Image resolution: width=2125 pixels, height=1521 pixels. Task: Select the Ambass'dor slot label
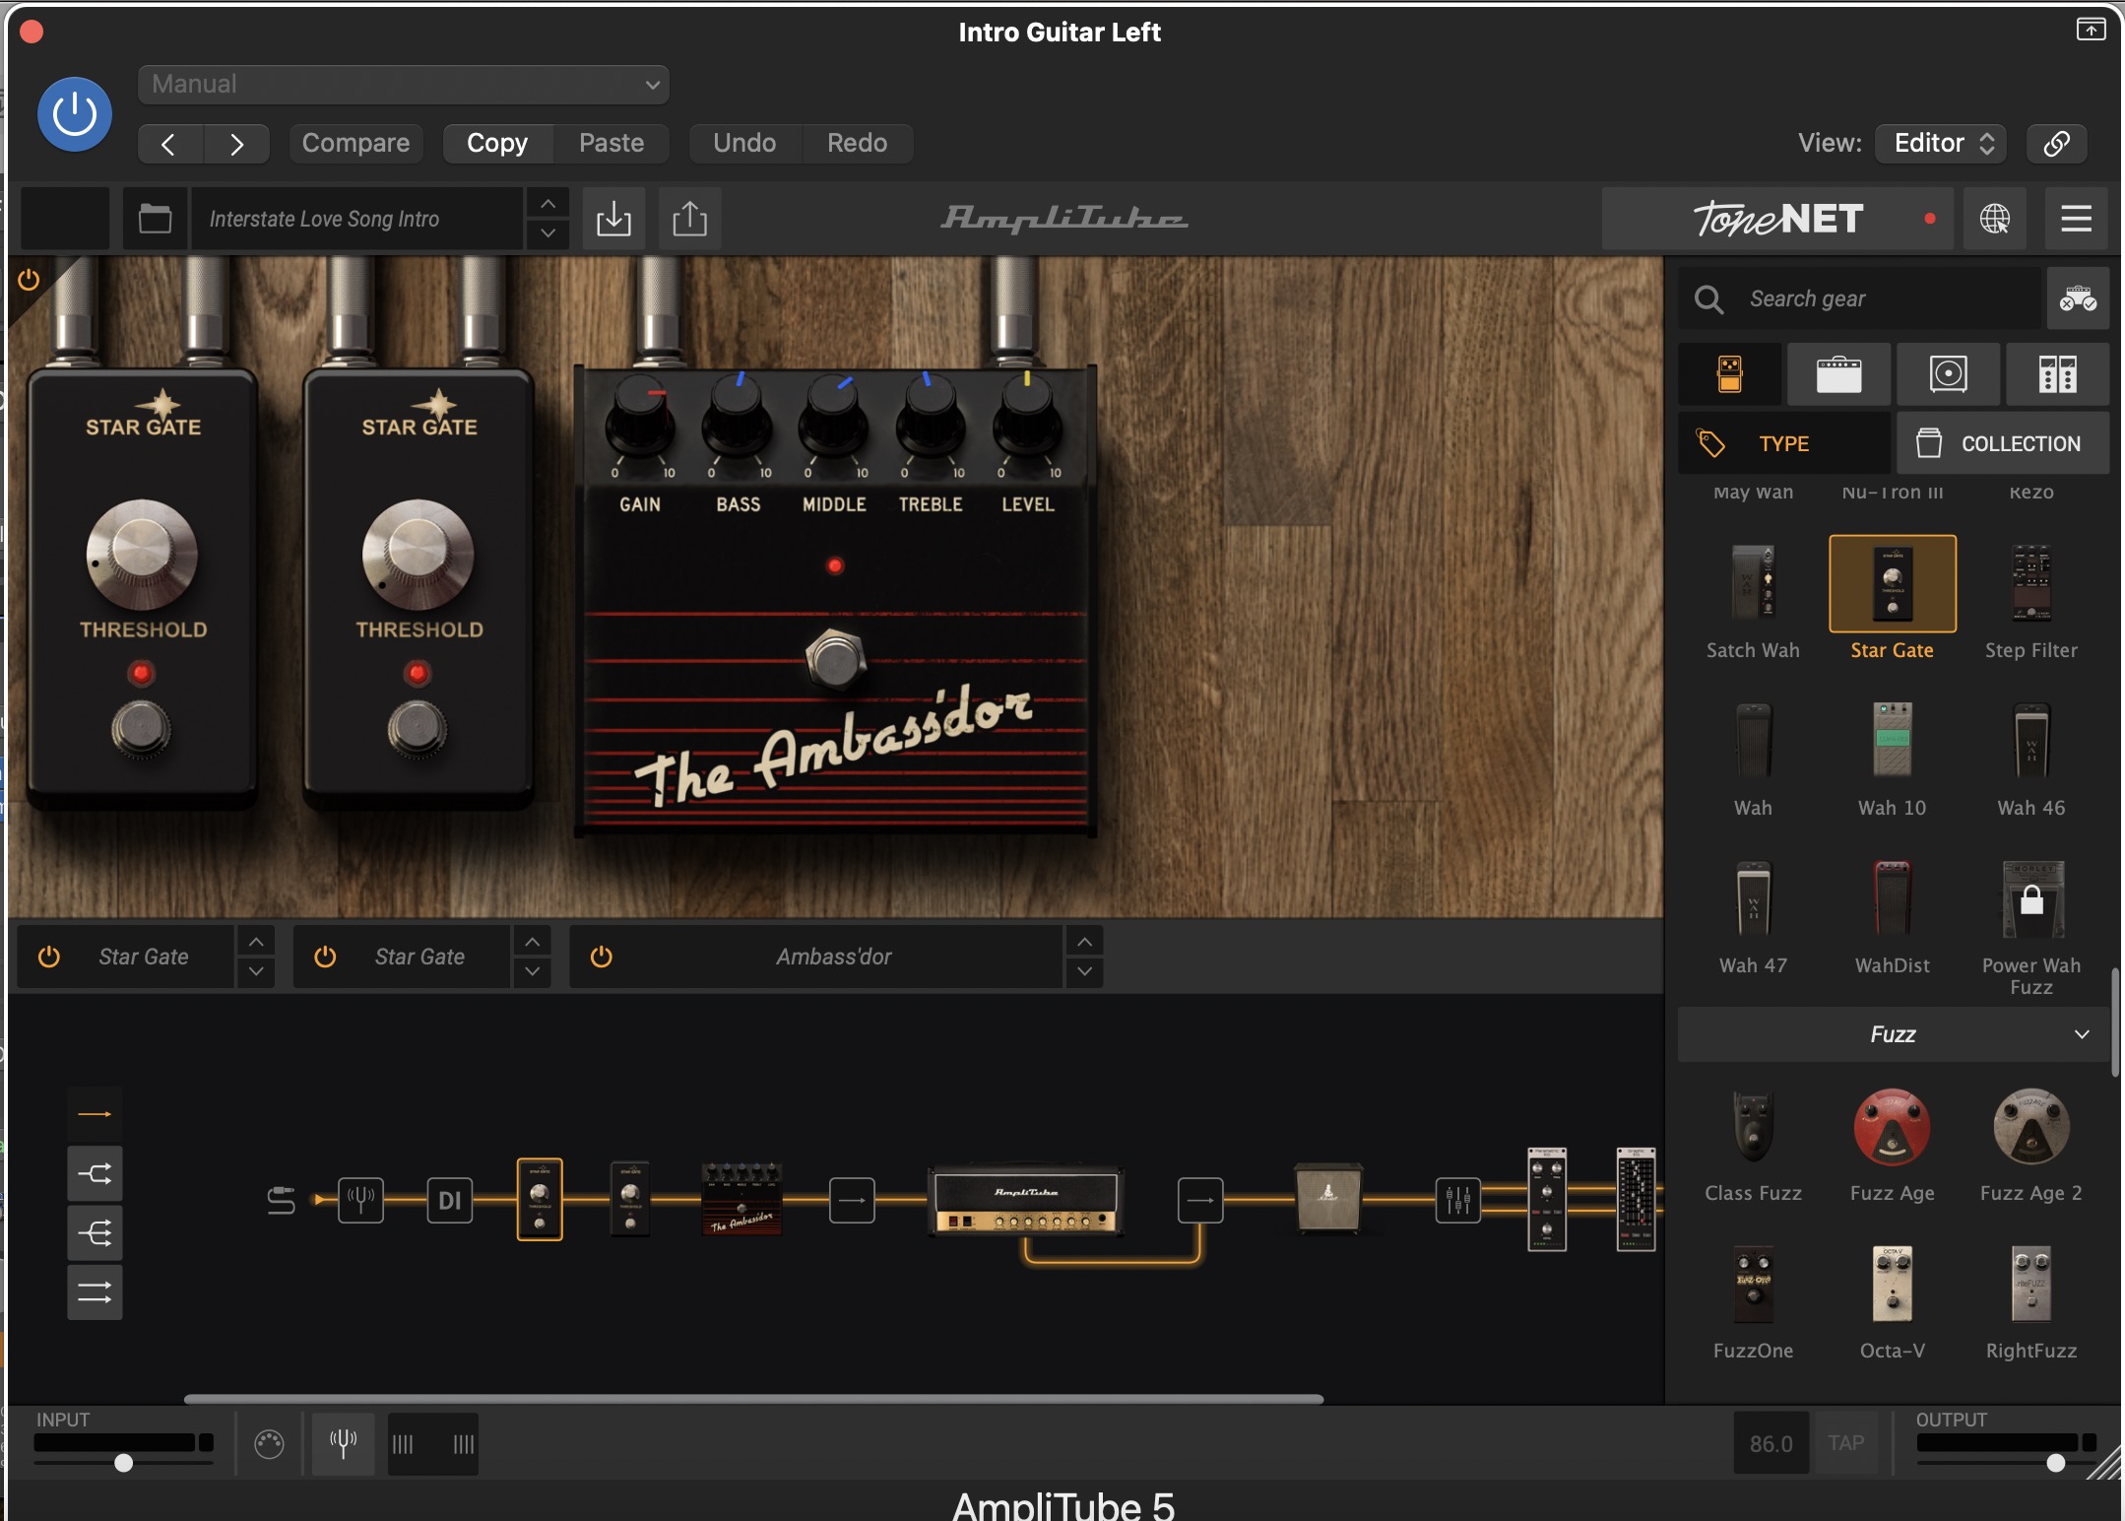(x=833, y=957)
